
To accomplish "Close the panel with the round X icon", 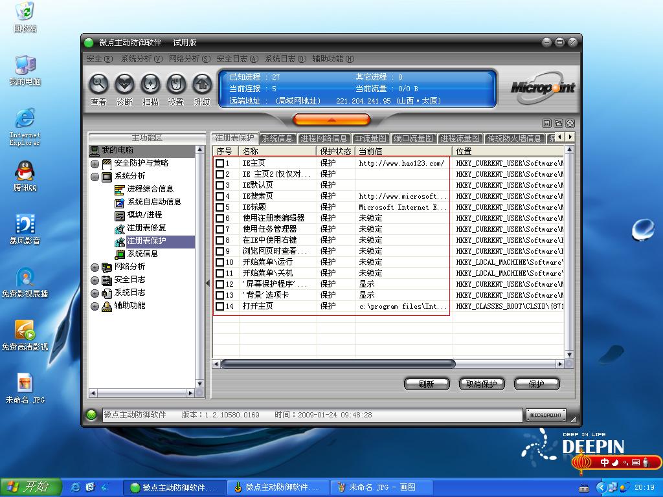I will [x=570, y=124].
